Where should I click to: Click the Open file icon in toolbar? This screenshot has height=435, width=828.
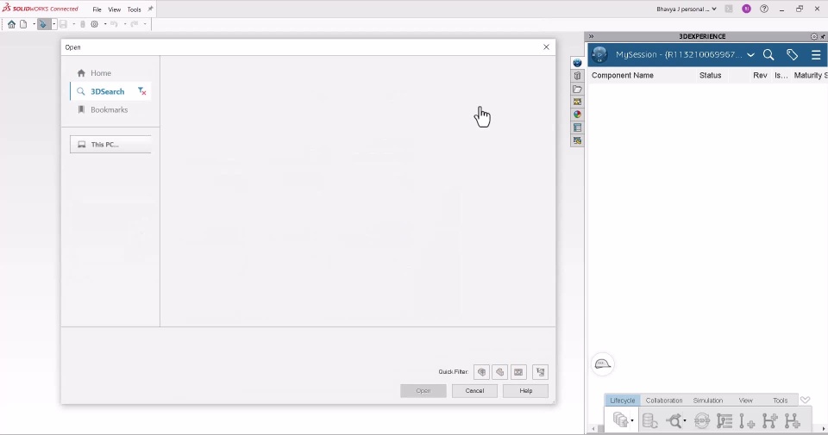(43, 24)
